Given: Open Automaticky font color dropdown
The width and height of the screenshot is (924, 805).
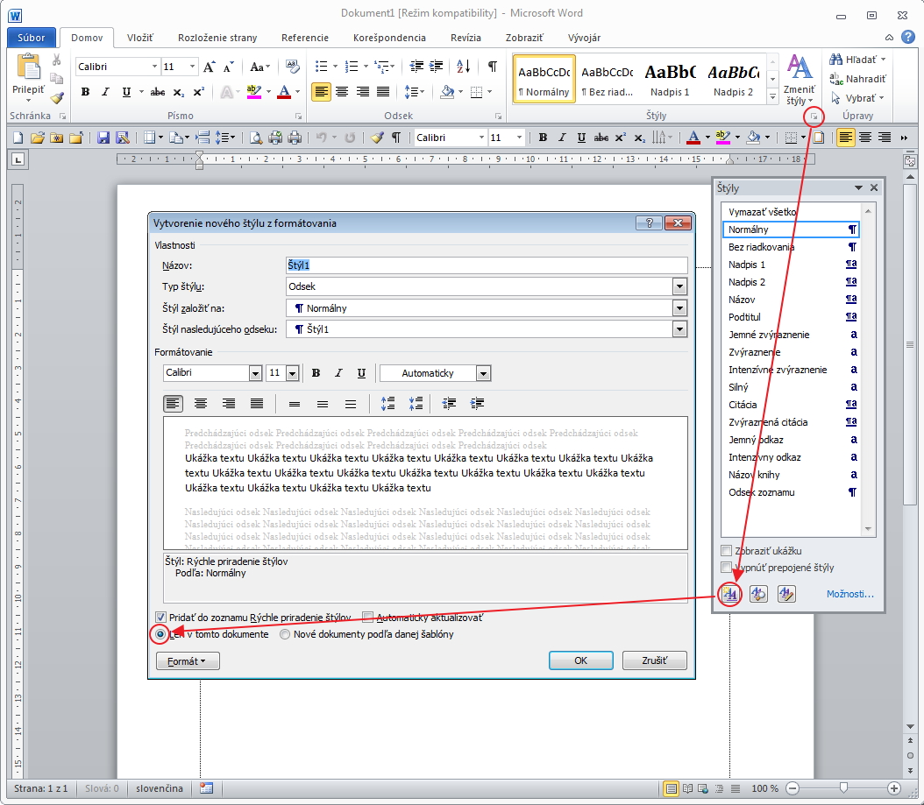Looking at the screenshot, I should [483, 373].
